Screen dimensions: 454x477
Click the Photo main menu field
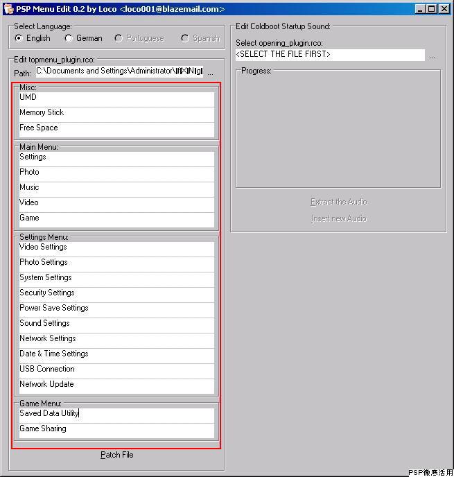click(116, 174)
